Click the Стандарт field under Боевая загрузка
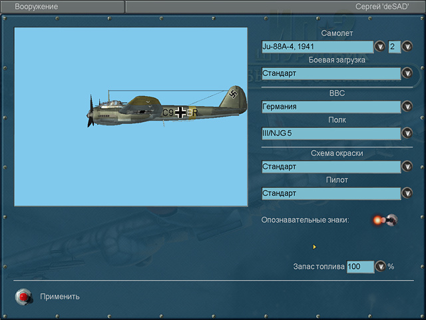Screen dimensions: 426x320 tap(331, 73)
